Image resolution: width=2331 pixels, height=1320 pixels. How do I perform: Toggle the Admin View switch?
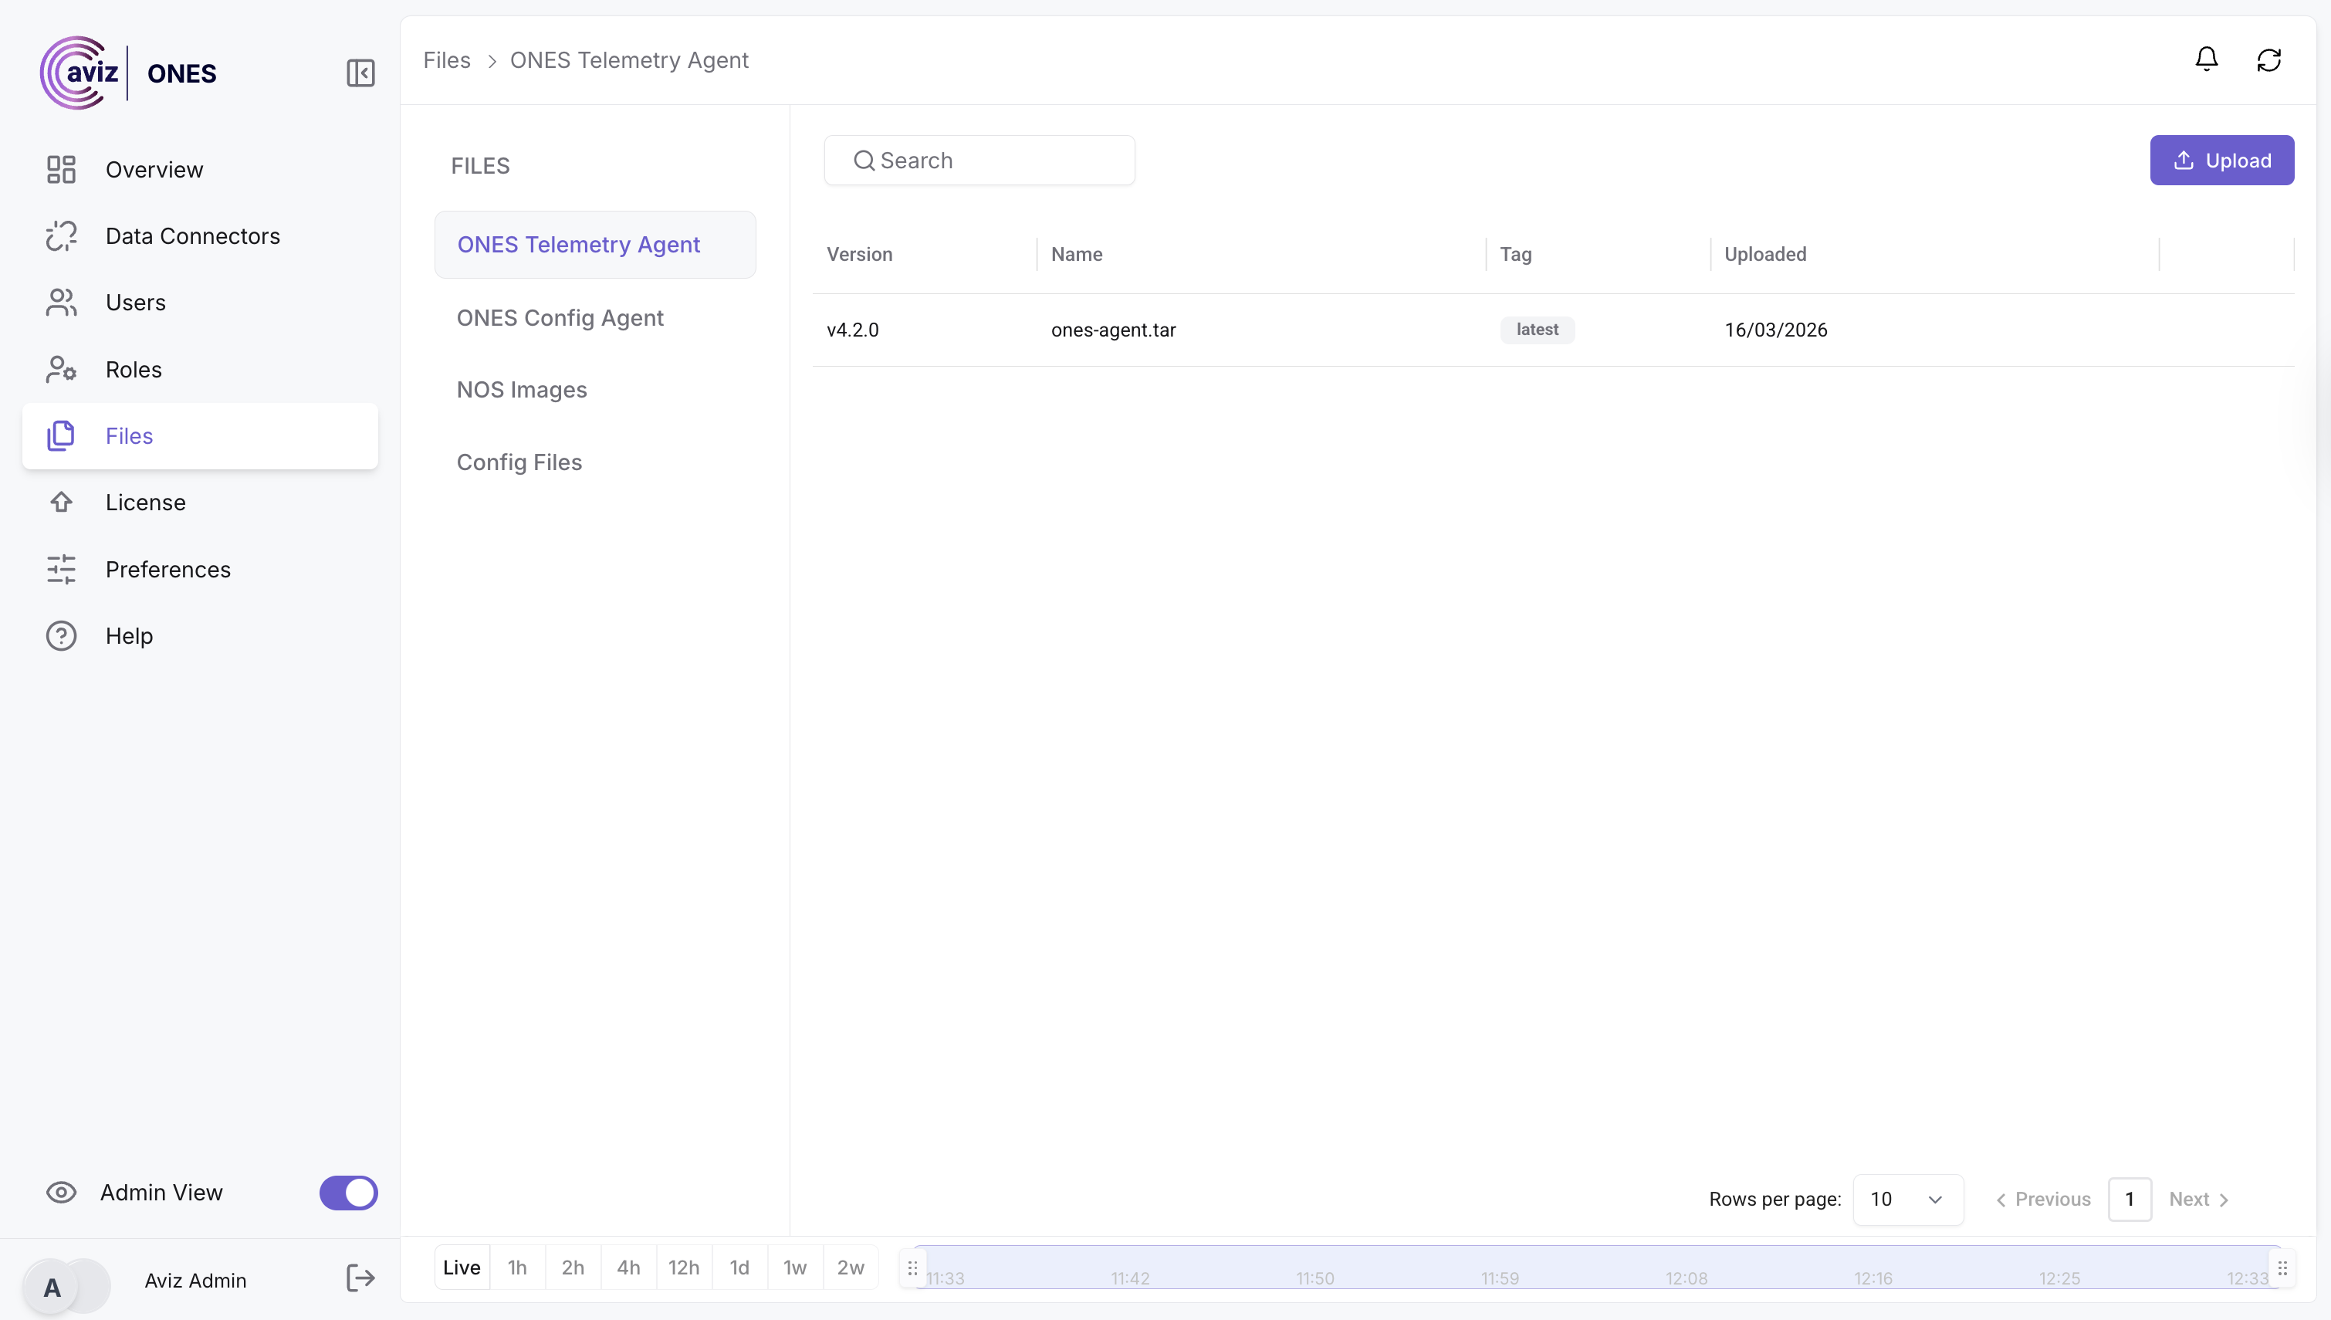point(348,1192)
